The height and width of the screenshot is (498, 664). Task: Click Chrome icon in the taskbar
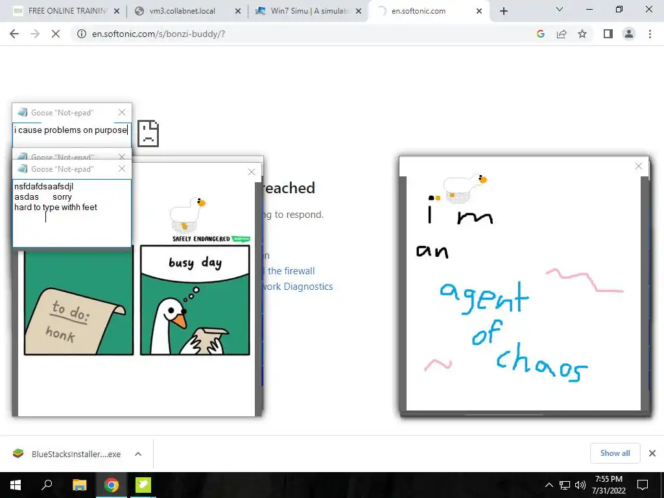112,485
